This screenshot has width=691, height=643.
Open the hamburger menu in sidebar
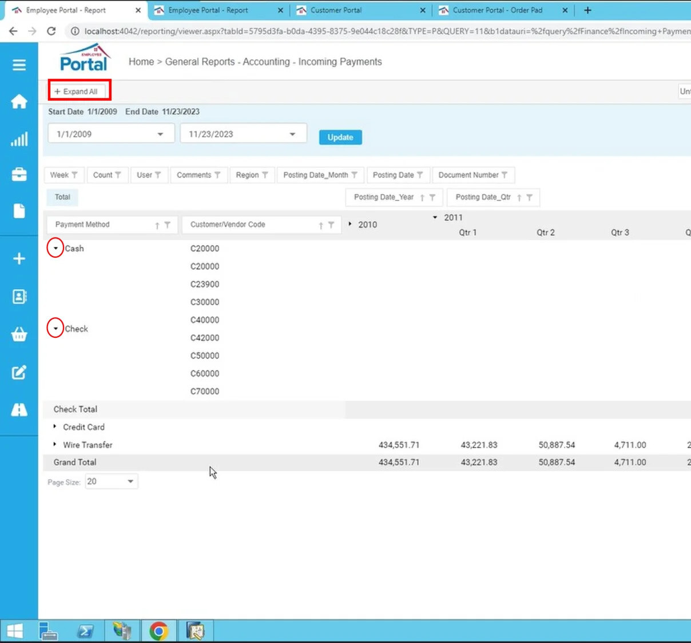19,65
